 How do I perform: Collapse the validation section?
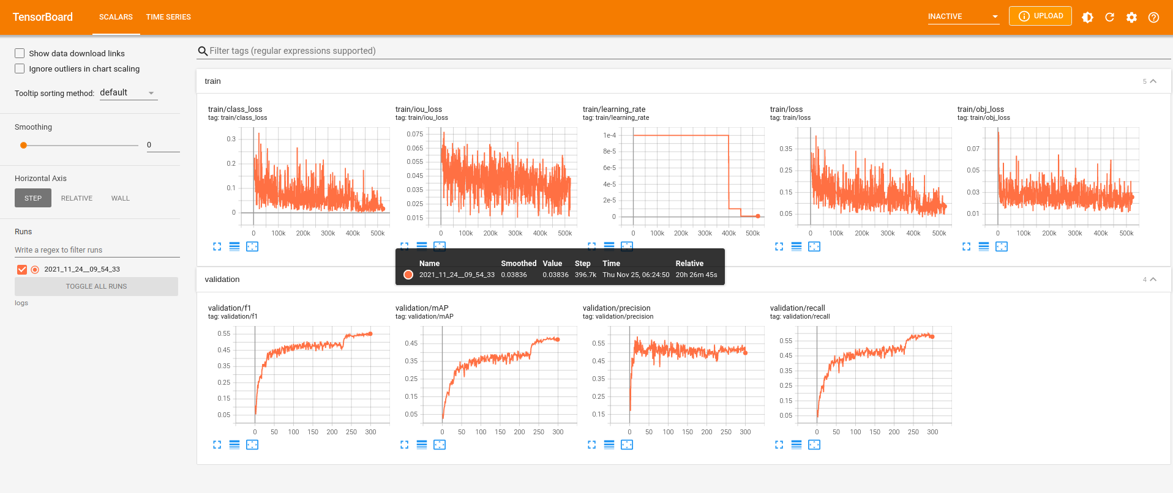[1153, 280]
